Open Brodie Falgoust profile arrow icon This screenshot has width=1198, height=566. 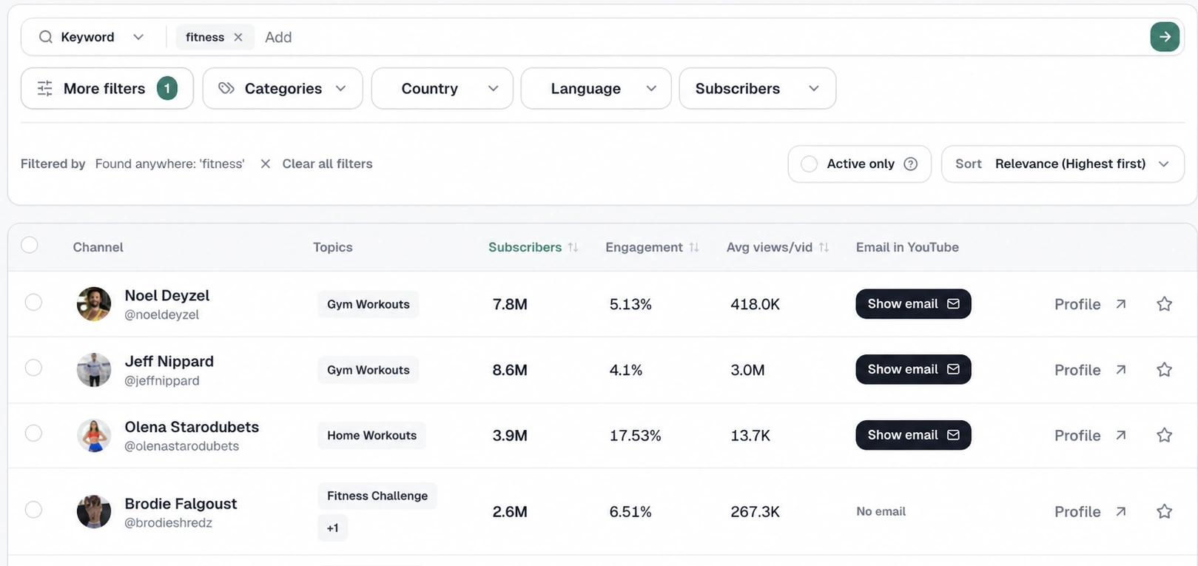(x=1121, y=511)
